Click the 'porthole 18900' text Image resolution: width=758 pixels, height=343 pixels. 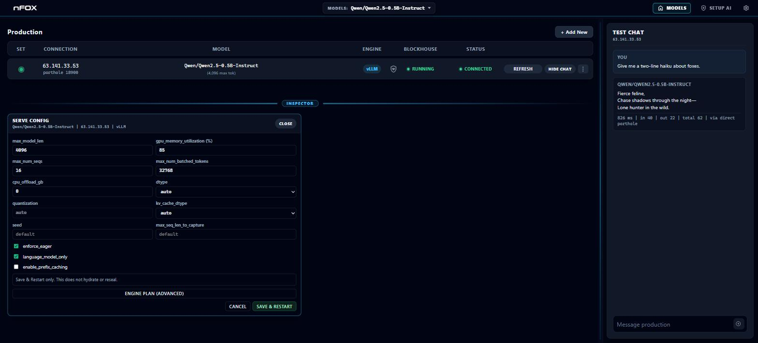click(x=60, y=72)
